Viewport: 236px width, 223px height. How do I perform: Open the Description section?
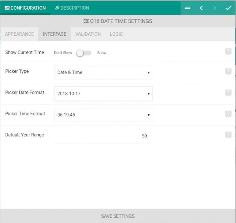(x=72, y=8)
